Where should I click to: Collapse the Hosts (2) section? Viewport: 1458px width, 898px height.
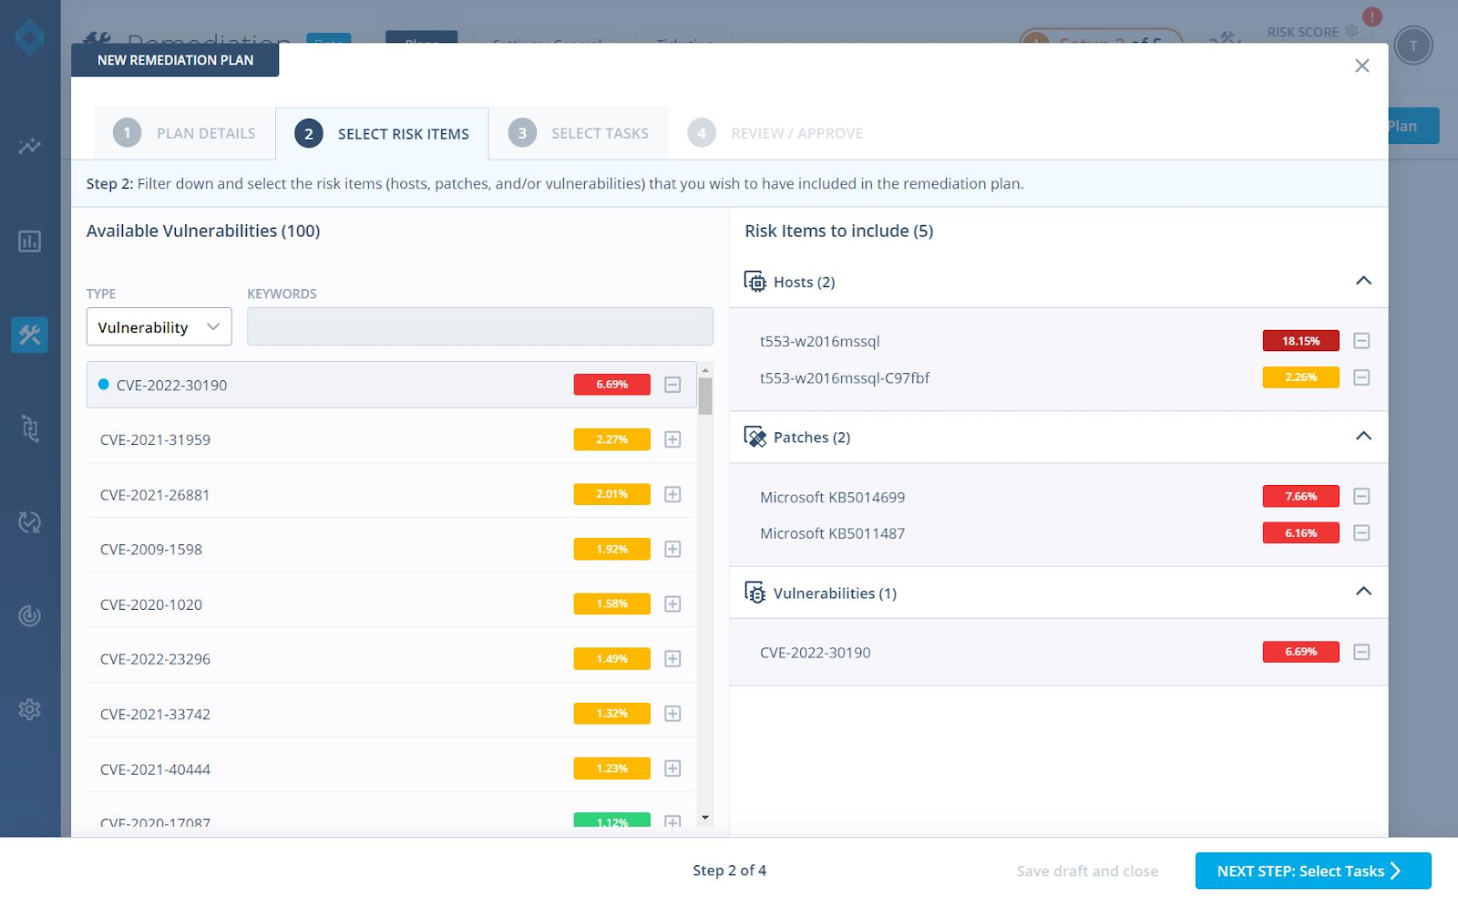[x=1363, y=281]
